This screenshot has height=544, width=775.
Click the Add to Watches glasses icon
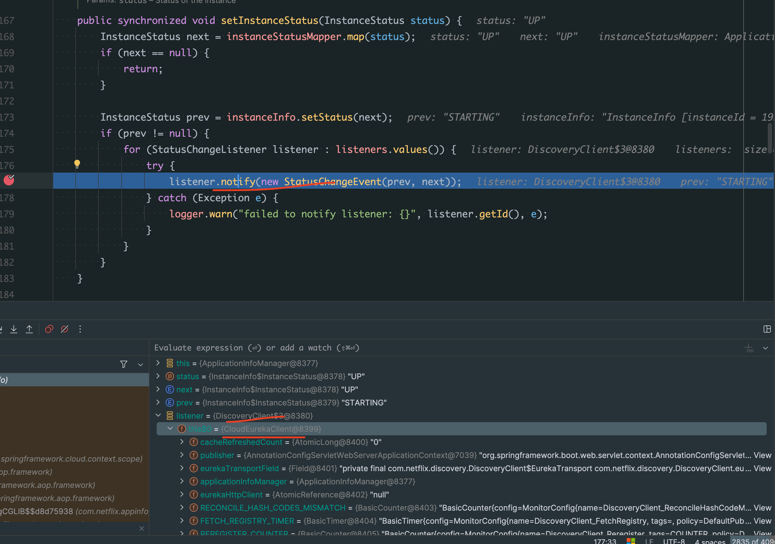click(x=749, y=348)
